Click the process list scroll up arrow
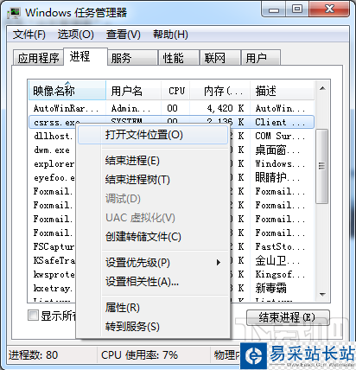The image size is (356, 370). click(x=322, y=88)
